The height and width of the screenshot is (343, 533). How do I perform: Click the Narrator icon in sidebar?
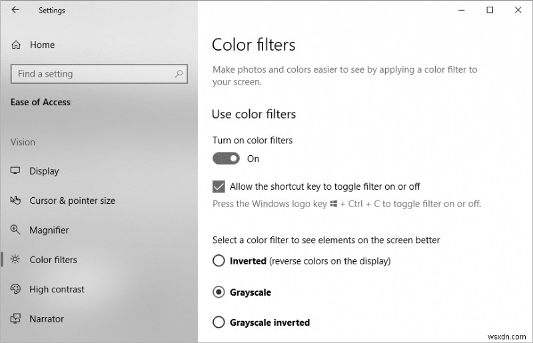[16, 319]
